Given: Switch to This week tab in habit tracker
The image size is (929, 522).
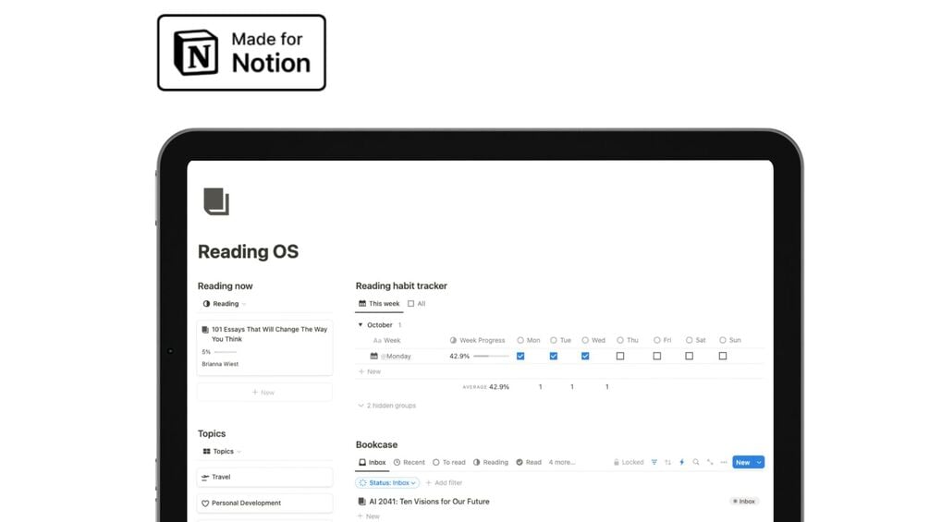Looking at the screenshot, I should [x=379, y=304].
